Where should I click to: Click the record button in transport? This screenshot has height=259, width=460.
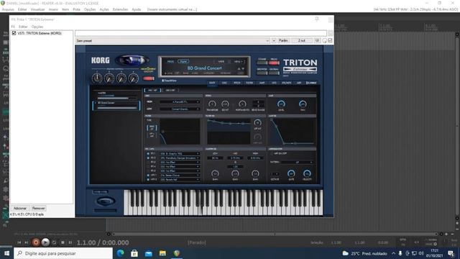(x=36, y=242)
